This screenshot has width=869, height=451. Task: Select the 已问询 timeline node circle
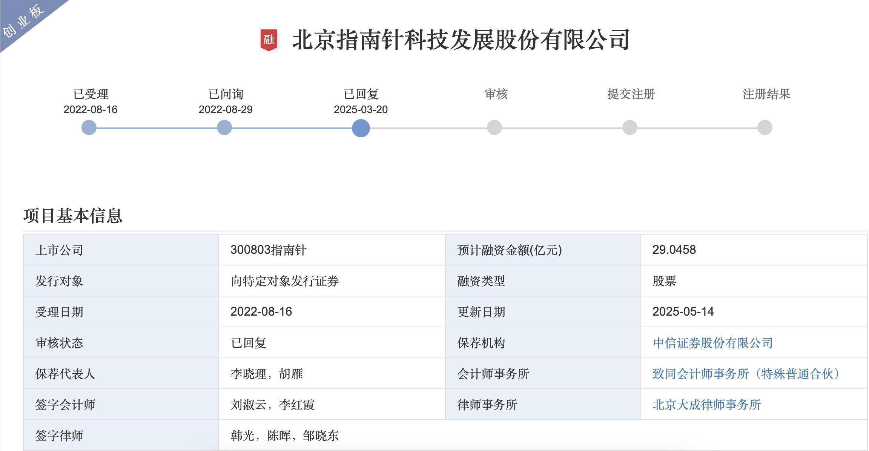(224, 127)
